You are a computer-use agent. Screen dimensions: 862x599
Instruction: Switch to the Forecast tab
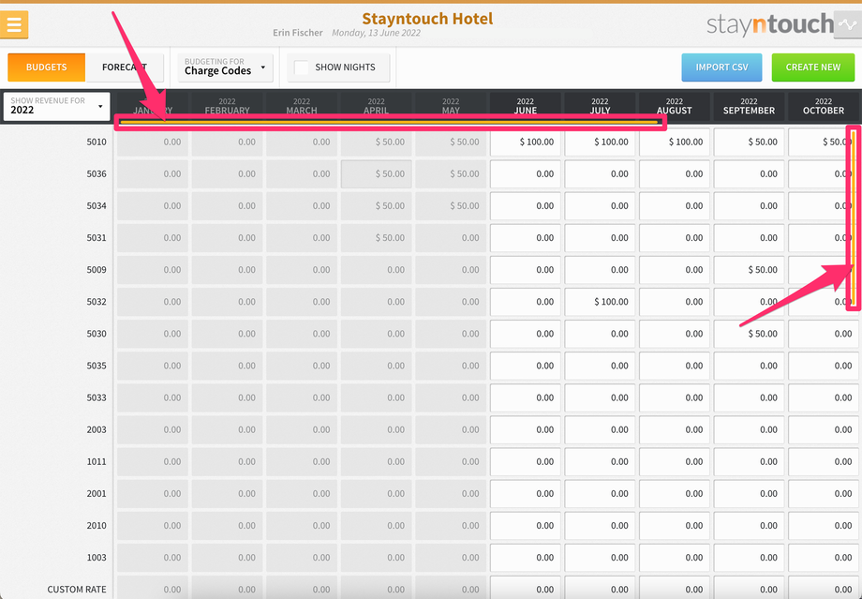pyautogui.click(x=125, y=67)
